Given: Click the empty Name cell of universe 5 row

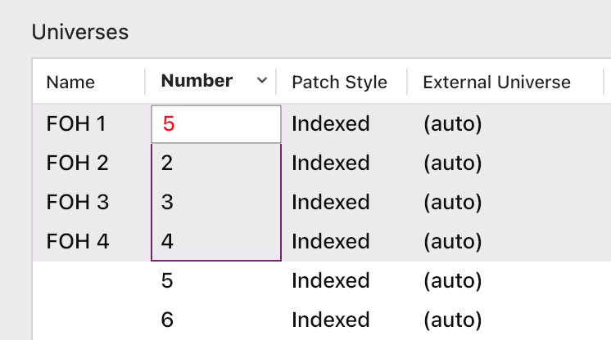Looking at the screenshot, I should pyautogui.click(x=90, y=281).
